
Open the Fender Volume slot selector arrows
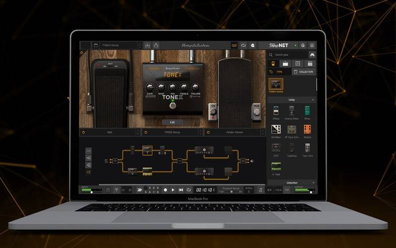263,132
